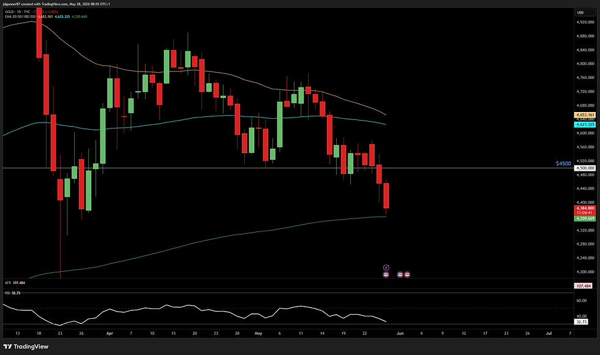Click the 4,280.000 price scale label
This screenshot has width=600, height=355.
(585, 244)
